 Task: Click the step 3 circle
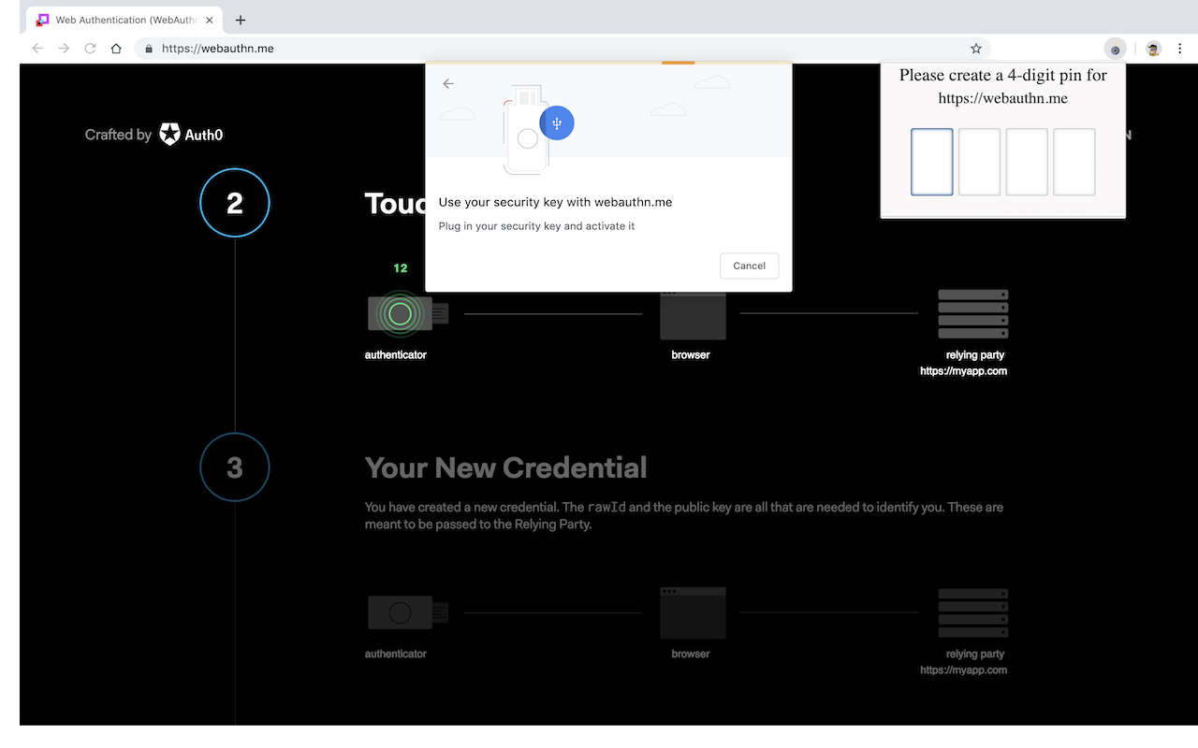[x=235, y=467]
